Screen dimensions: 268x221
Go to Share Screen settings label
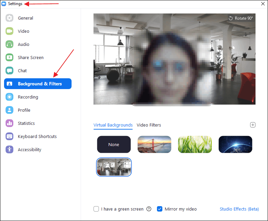tap(31, 58)
